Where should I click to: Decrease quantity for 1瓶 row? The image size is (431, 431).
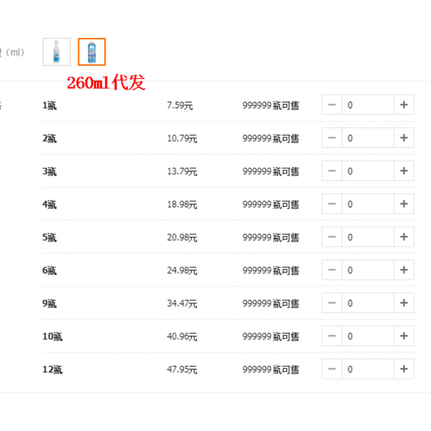[x=332, y=105]
